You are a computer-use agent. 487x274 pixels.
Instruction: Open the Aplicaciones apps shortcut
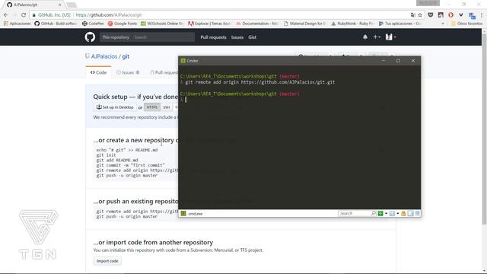click(x=17, y=24)
